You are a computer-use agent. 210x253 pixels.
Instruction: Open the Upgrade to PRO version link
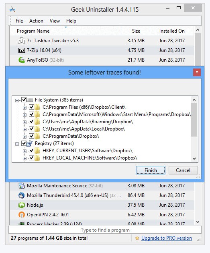[x=167, y=238]
